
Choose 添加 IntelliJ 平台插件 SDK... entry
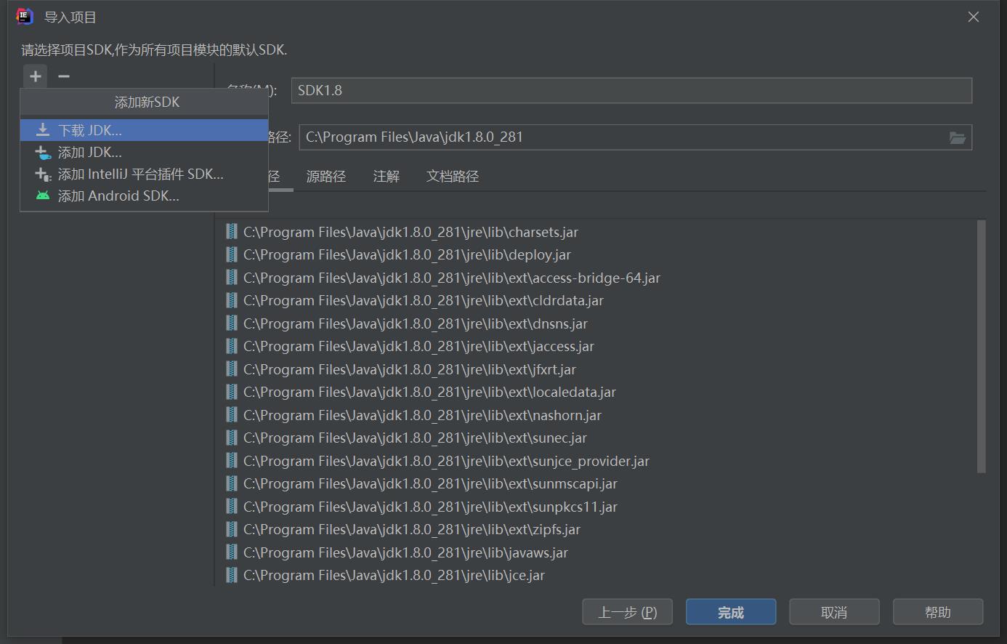point(144,174)
